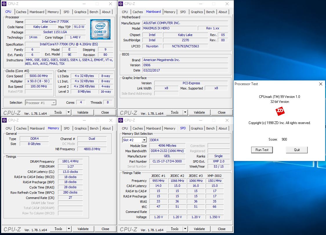Expand Tools arrow in Memory window

click(69, 229)
